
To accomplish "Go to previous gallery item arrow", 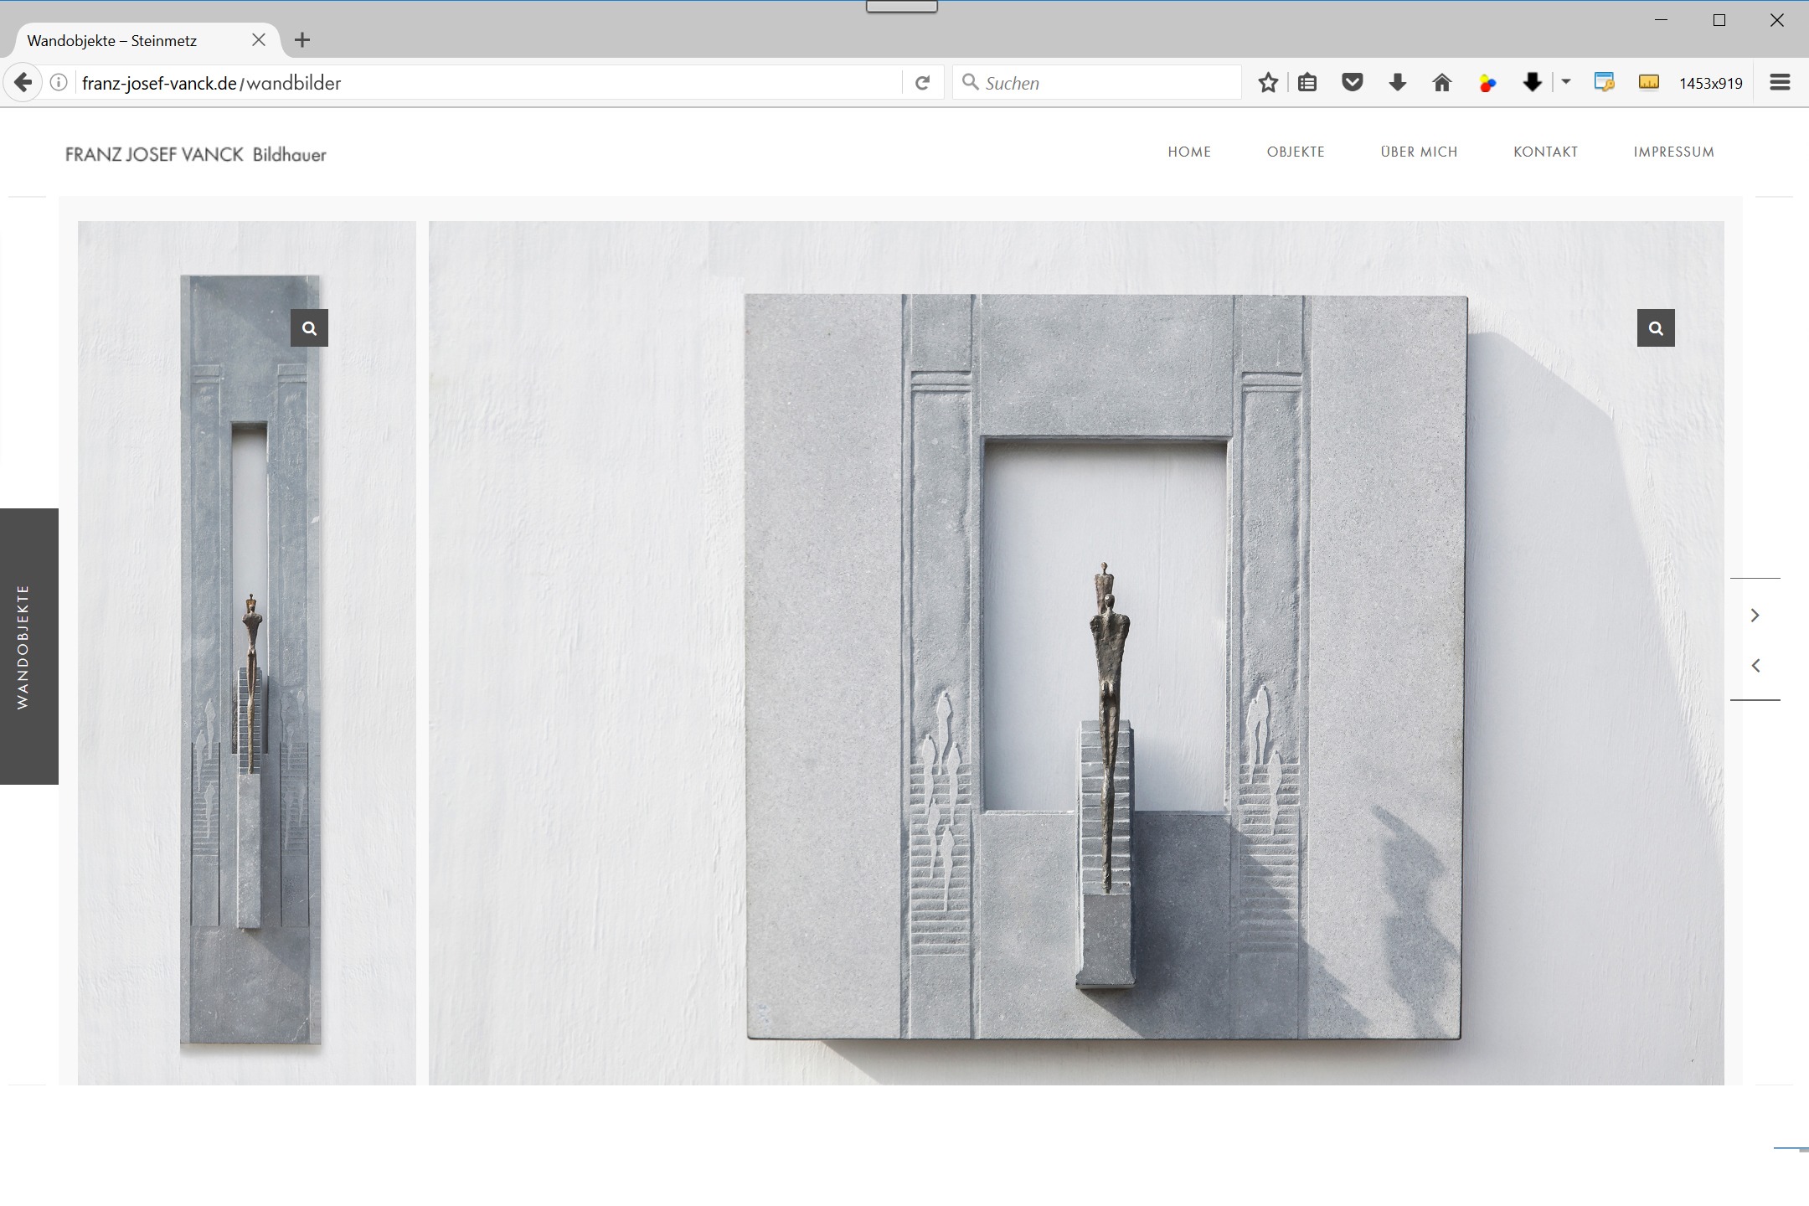I will [1755, 666].
